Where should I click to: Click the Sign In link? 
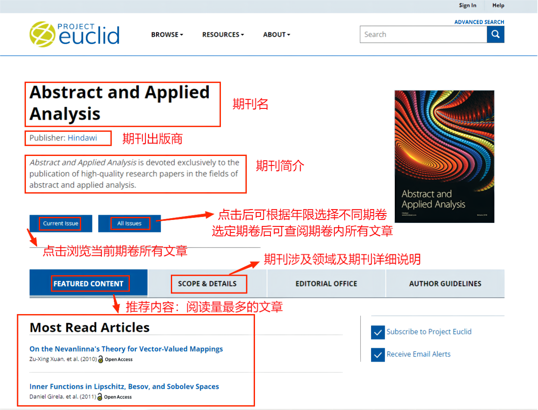pyautogui.click(x=468, y=6)
